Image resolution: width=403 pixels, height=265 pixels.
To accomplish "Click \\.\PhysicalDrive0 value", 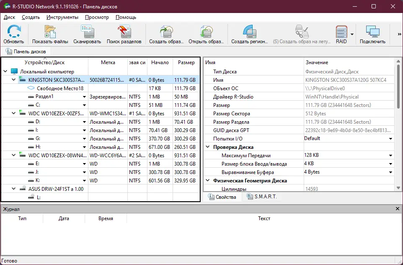I will coord(325,88).
